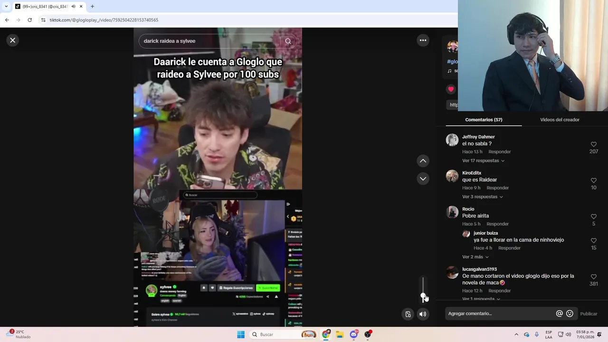This screenshot has width=608, height=342.
Task: Mute the video with speaker icon
Action: 423,314
